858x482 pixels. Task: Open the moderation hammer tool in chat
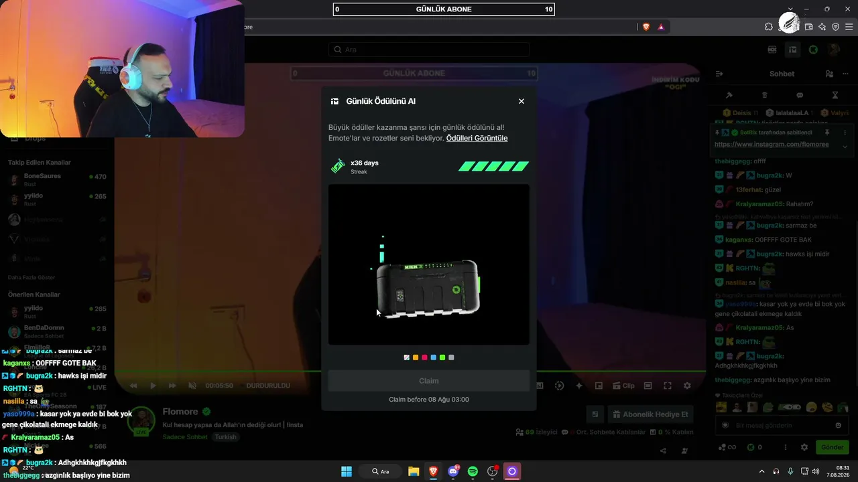(x=729, y=95)
